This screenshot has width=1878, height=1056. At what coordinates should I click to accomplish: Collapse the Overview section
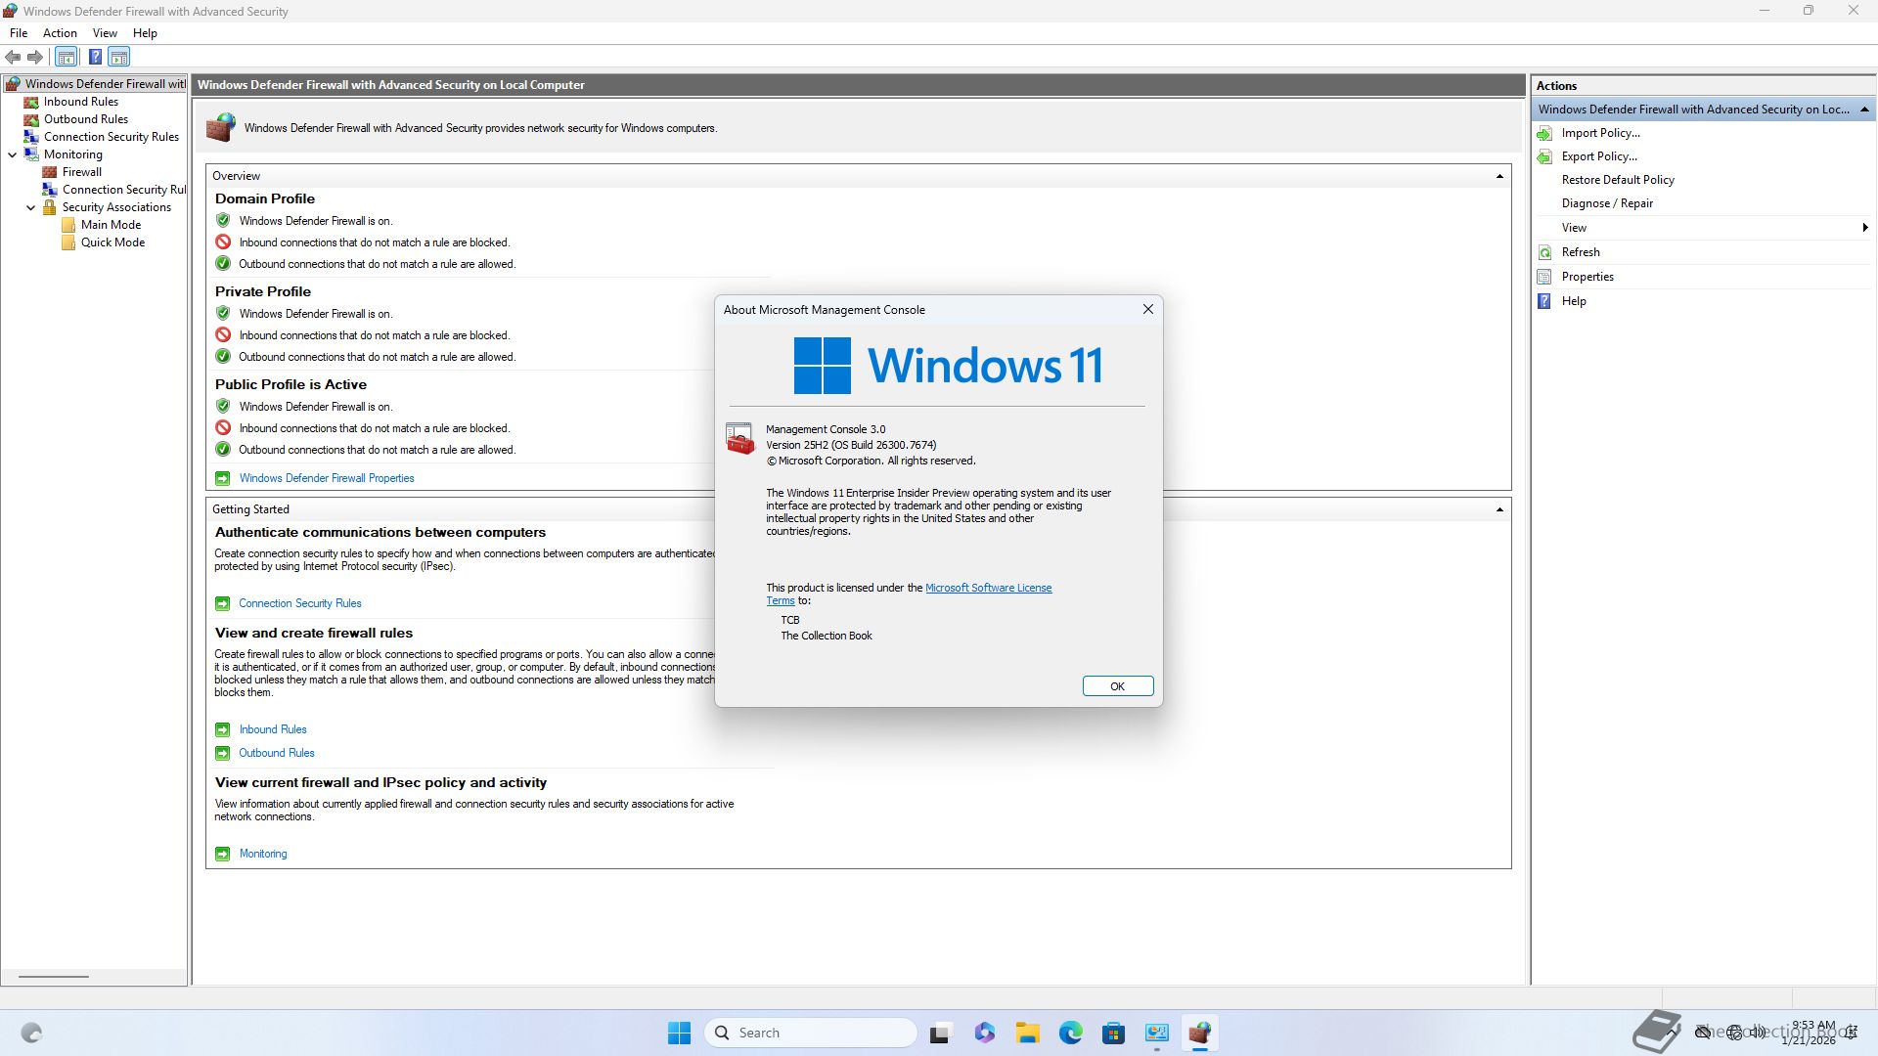(x=1498, y=176)
